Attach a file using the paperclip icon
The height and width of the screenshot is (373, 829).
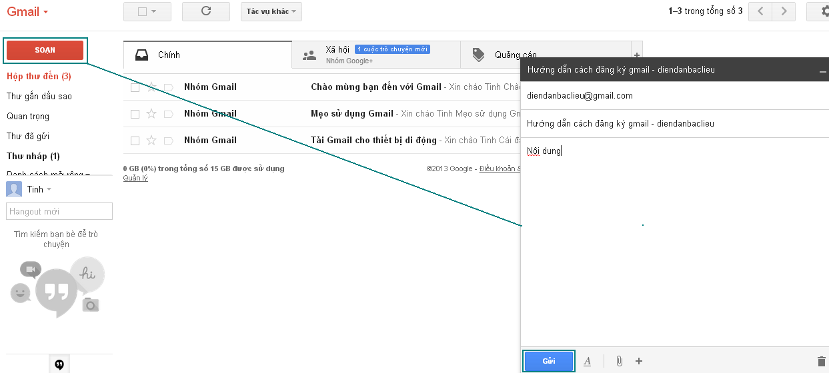[619, 361]
